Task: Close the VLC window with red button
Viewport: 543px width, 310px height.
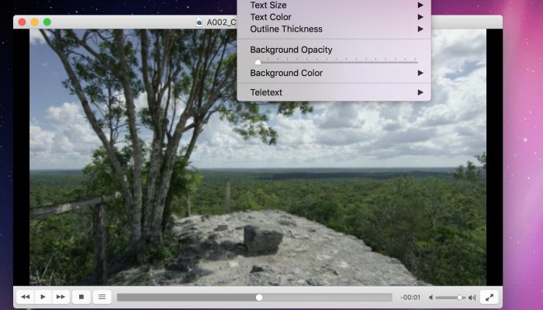Action: click(x=22, y=22)
